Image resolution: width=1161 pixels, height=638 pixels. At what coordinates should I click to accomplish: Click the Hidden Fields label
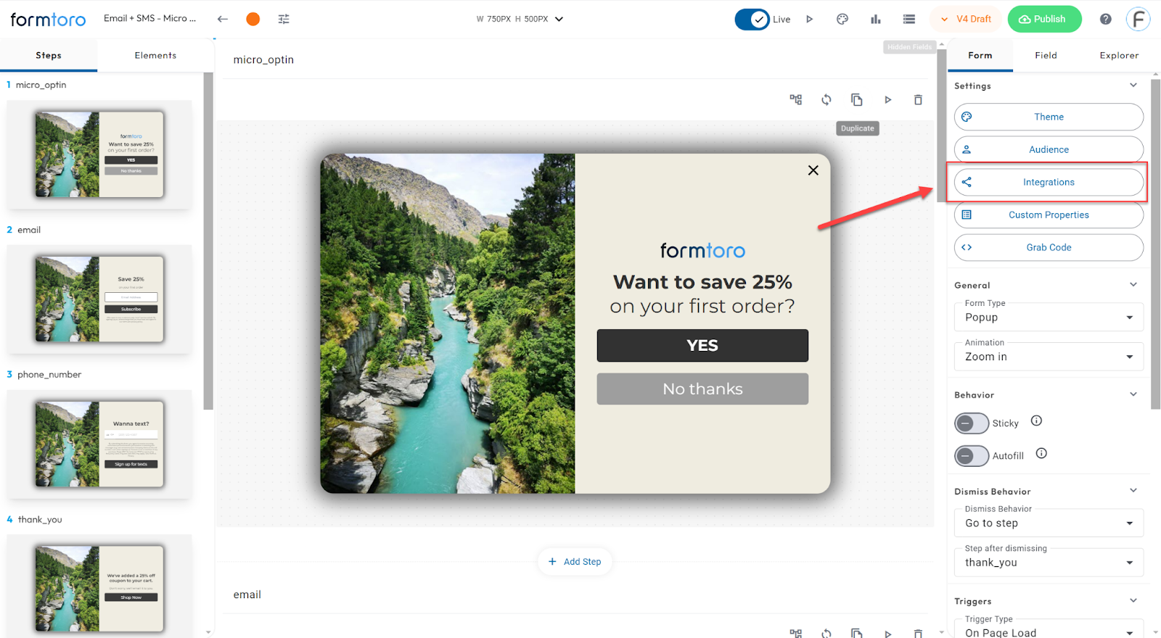point(909,47)
